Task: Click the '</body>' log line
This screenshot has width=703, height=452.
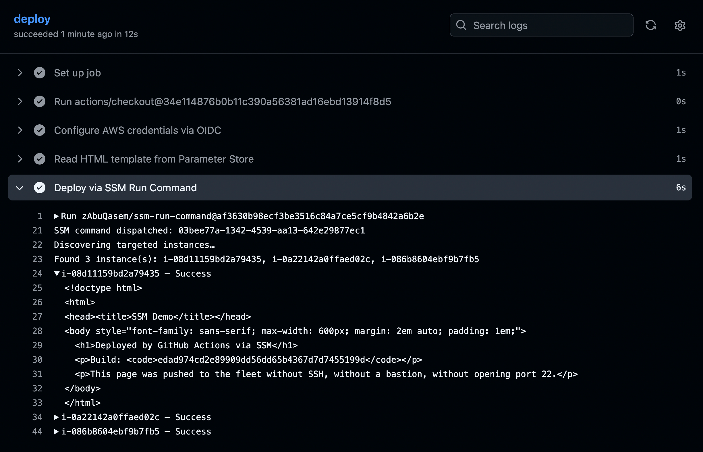Action: coord(82,389)
